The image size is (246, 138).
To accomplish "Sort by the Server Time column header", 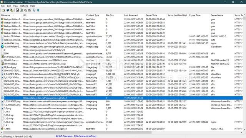I will [x=156, y=15].
